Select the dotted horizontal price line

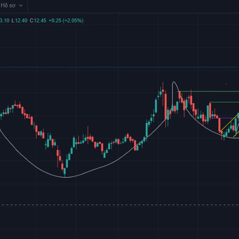coord(119,67)
